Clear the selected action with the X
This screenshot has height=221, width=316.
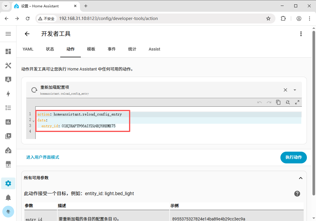pyautogui.click(x=285, y=90)
